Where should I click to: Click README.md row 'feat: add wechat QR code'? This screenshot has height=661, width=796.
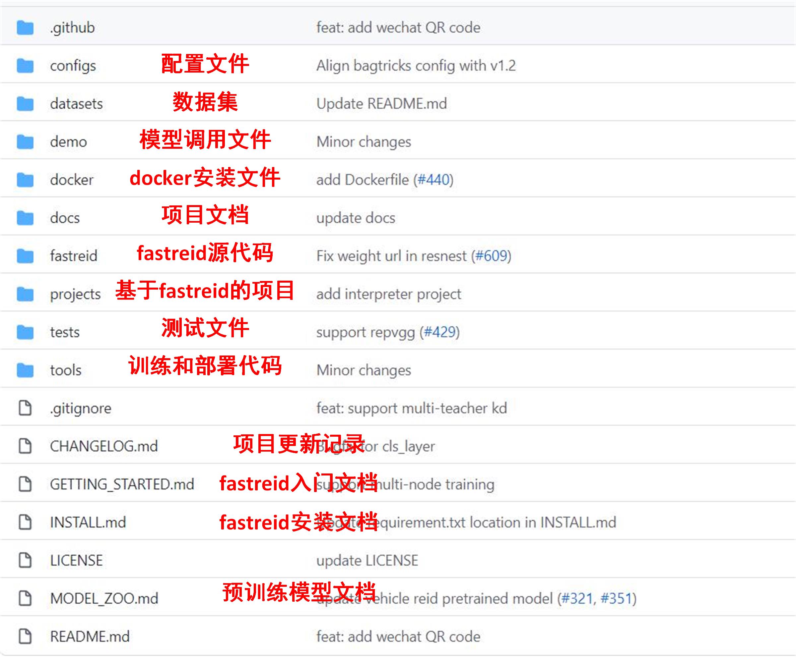tap(398, 636)
